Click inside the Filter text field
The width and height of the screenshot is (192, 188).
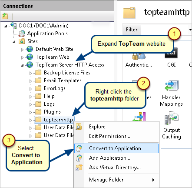point(164,30)
